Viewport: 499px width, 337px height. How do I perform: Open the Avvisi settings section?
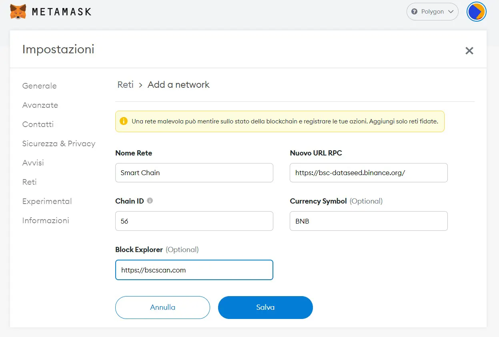pos(33,163)
